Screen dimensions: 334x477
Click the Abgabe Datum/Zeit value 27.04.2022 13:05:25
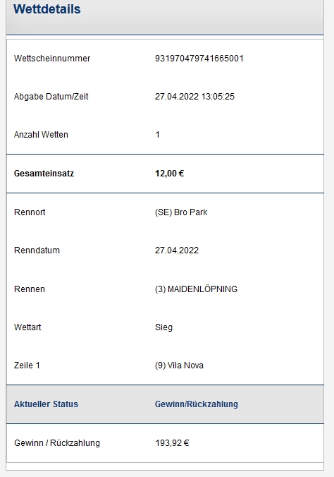[x=194, y=97]
